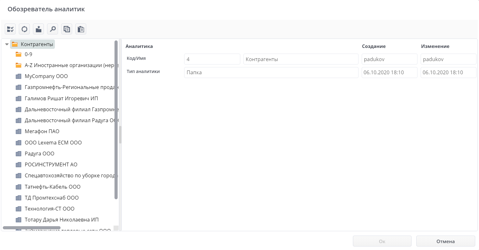Click the creation user field padukov
Image resolution: width=479 pixels, height=250 pixels.
(x=389, y=59)
